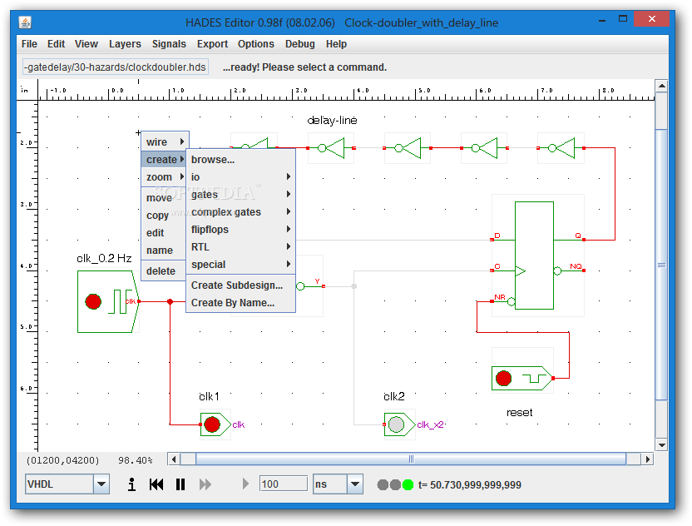Open the File menu
This screenshot has width=692, height=526.
[30, 44]
